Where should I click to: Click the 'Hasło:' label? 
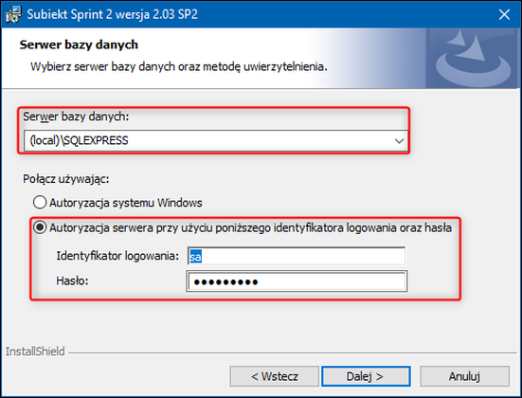[x=72, y=280]
